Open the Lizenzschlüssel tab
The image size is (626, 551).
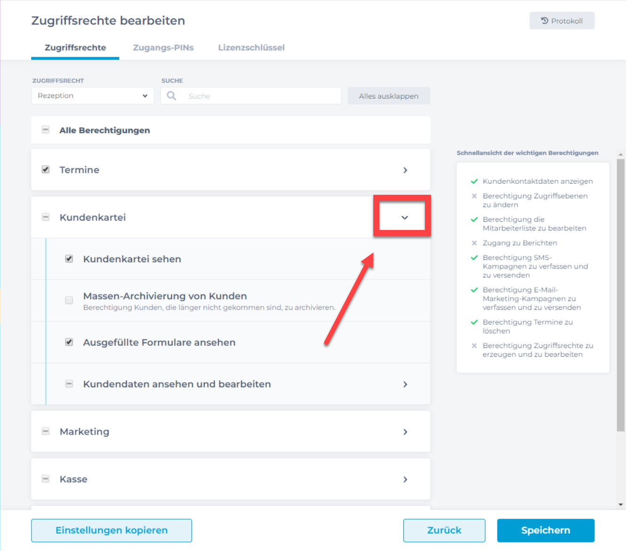point(251,47)
